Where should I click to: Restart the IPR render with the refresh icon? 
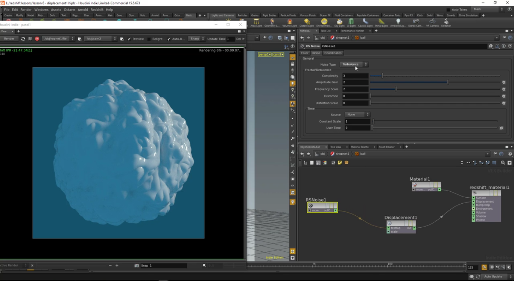point(23,39)
